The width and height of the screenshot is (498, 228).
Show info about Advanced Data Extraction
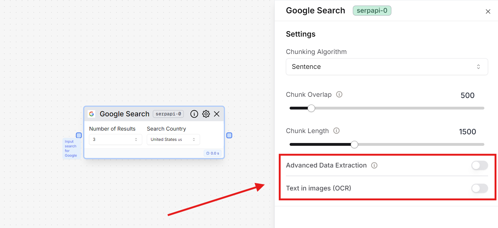pyautogui.click(x=374, y=165)
